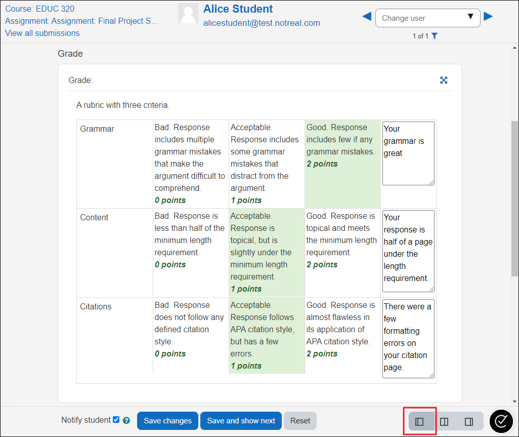The image size is (519, 437).
Task: Open the filter icon beside "1 of 1"
Action: [435, 36]
